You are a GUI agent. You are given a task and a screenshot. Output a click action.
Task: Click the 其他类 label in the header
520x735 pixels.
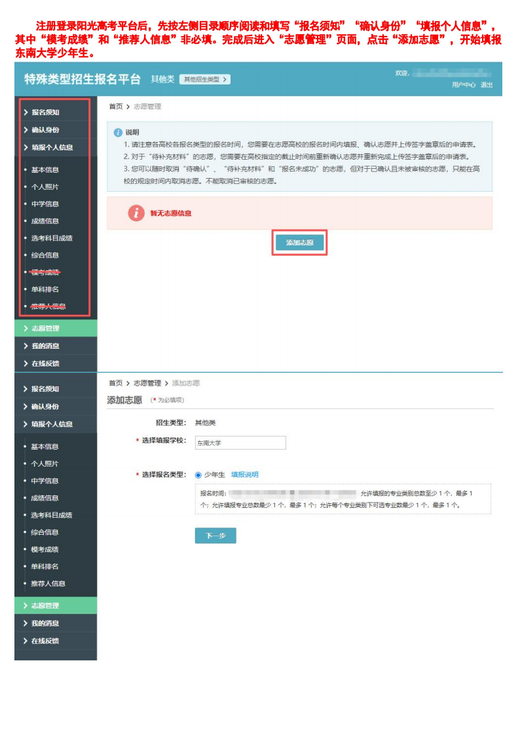pos(162,79)
